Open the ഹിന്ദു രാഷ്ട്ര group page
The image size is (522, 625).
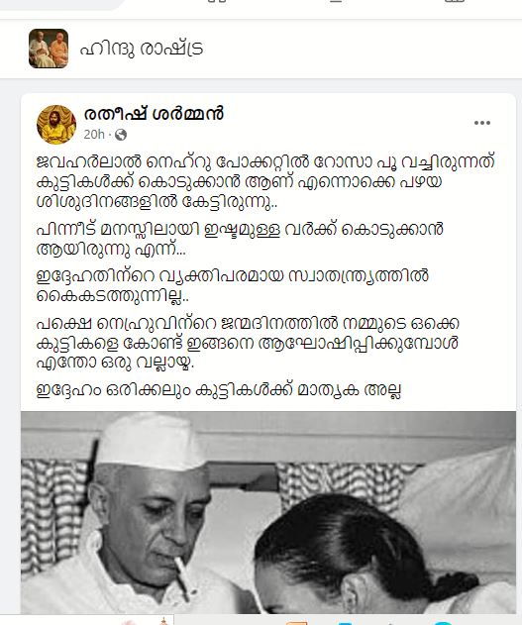(142, 49)
